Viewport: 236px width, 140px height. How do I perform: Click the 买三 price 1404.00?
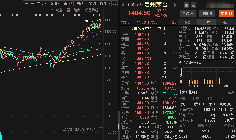[142, 68]
